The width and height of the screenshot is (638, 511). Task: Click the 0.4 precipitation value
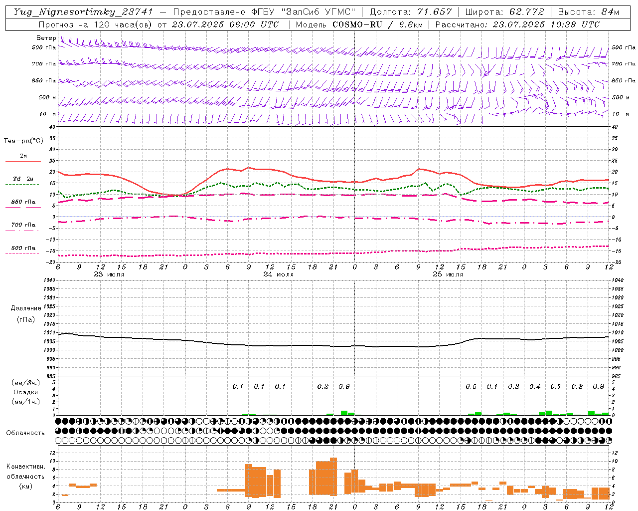click(535, 387)
